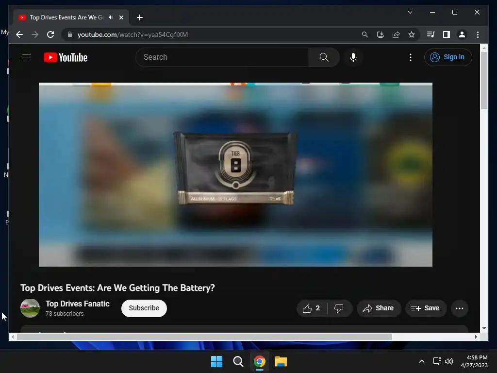Open Chrome zoom magnifier in address bar
This screenshot has height=373, width=497.
pyautogui.click(x=365, y=34)
